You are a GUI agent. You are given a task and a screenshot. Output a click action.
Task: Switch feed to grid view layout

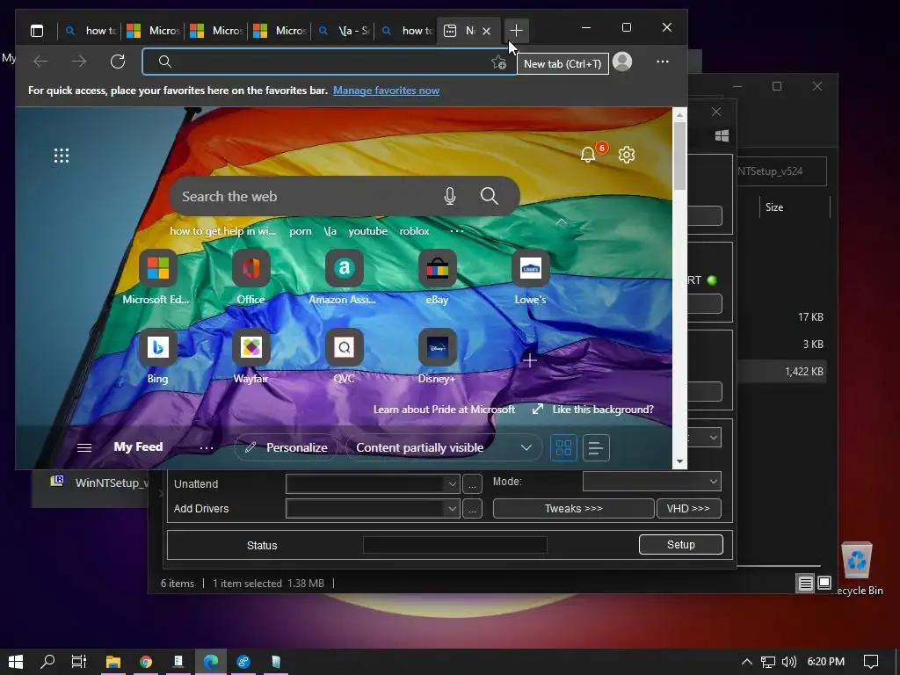pyautogui.click(x=563, y=447)
